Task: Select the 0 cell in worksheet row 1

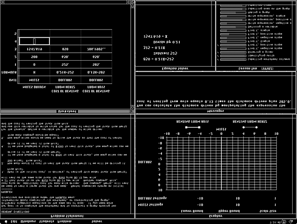Action: coord(34,64)
